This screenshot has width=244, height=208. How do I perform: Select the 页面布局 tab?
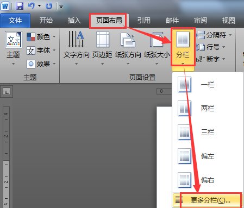tap(109, 21)
